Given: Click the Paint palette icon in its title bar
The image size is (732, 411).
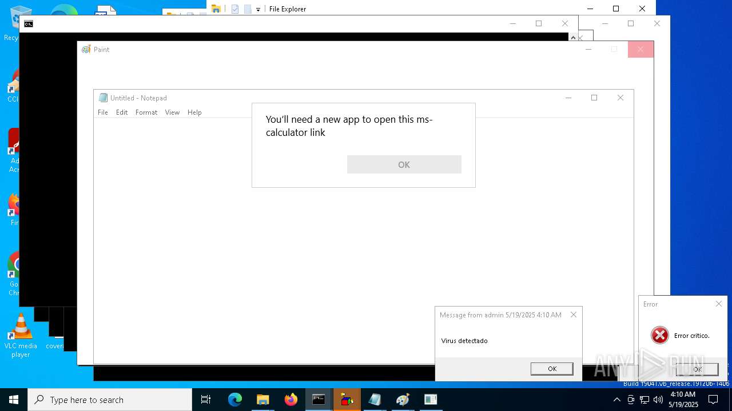Looking at the screenshot, I should click(x=86, y=50).
